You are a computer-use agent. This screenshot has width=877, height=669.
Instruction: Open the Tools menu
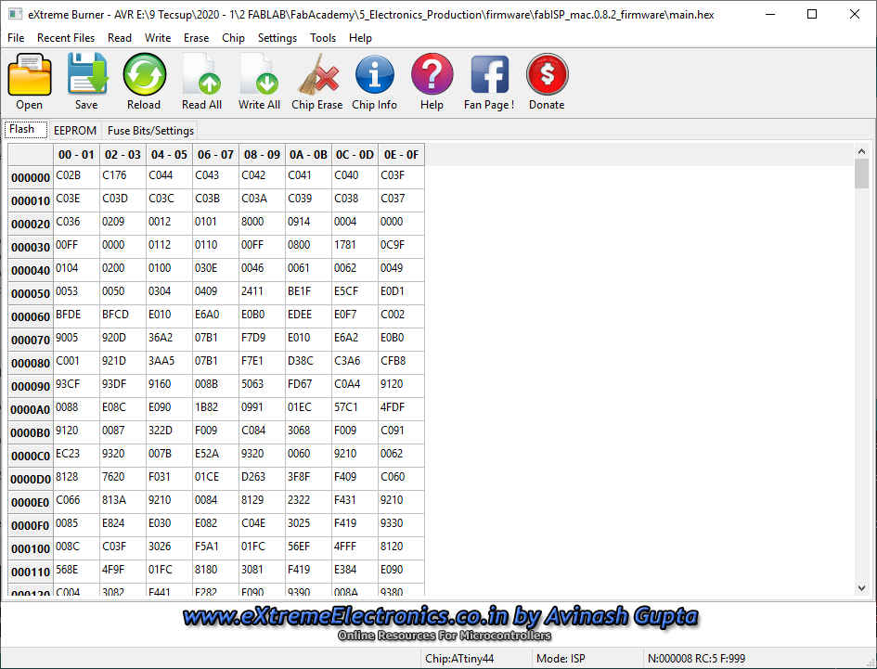click(x=323, y=38)
